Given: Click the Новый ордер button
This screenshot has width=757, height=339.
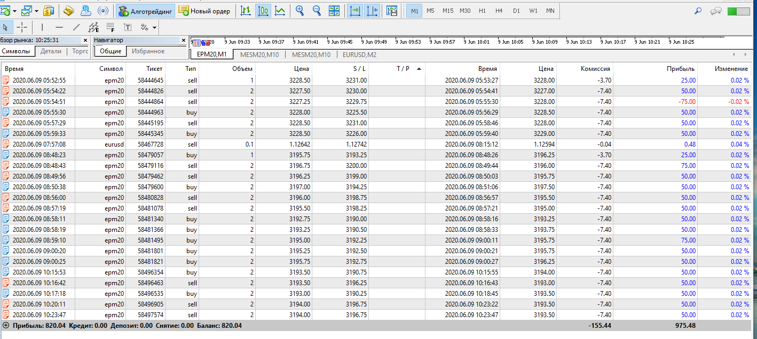Looking at the screenshot, I should (205, 11).
